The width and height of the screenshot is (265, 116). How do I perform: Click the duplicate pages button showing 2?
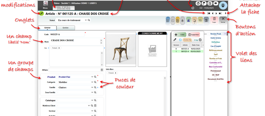tap(195, 21)
